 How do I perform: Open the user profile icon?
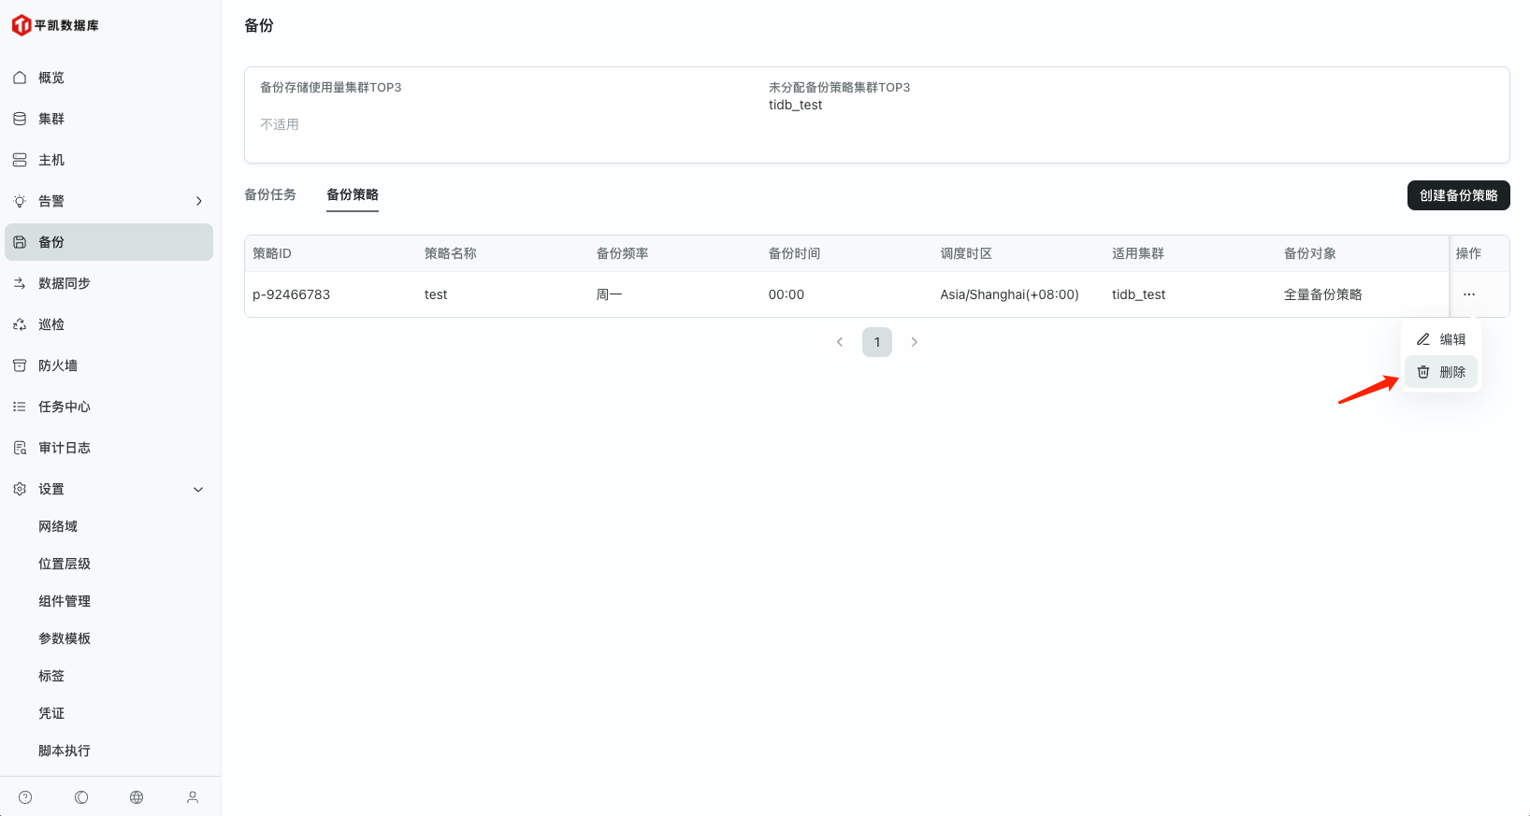click(x=193, y=797)
